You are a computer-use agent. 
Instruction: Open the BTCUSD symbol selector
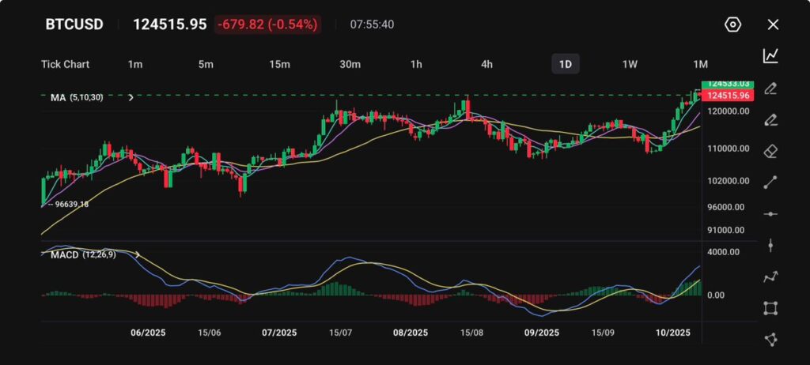pyautogui.click(x=74, y=24)
